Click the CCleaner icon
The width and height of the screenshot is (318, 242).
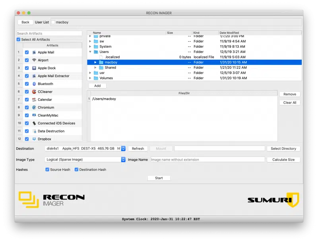(x=34, y=92)
